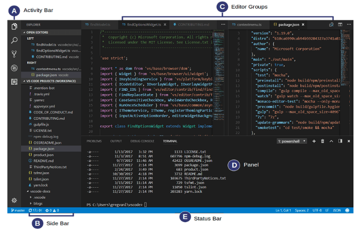Viewport: 359px width, 236px height.
Task: Open the Extensions view icon
Action: pyautogui.click(x=14, y=82)
